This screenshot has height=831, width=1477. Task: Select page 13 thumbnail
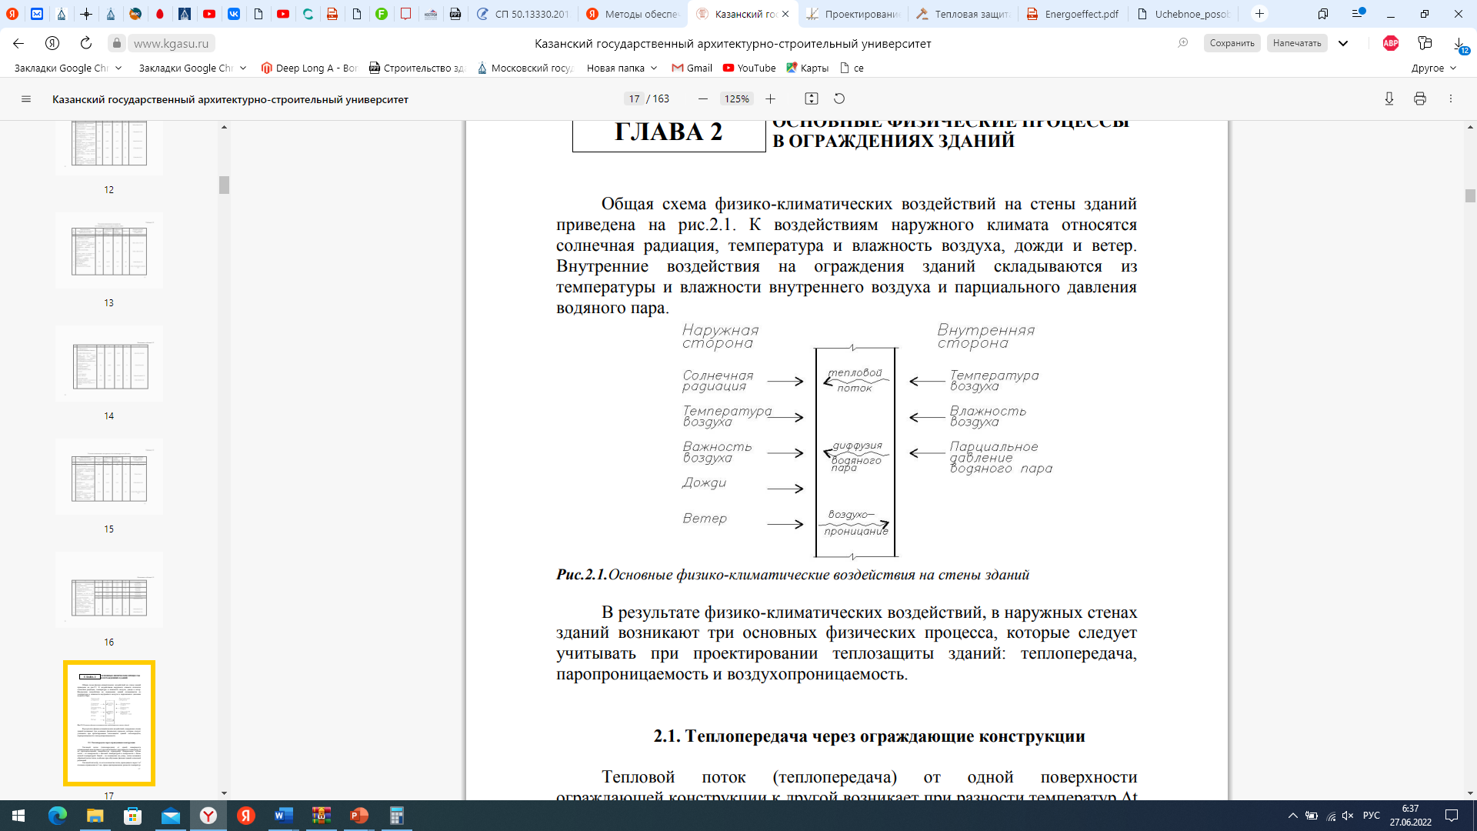pos(108,251)
